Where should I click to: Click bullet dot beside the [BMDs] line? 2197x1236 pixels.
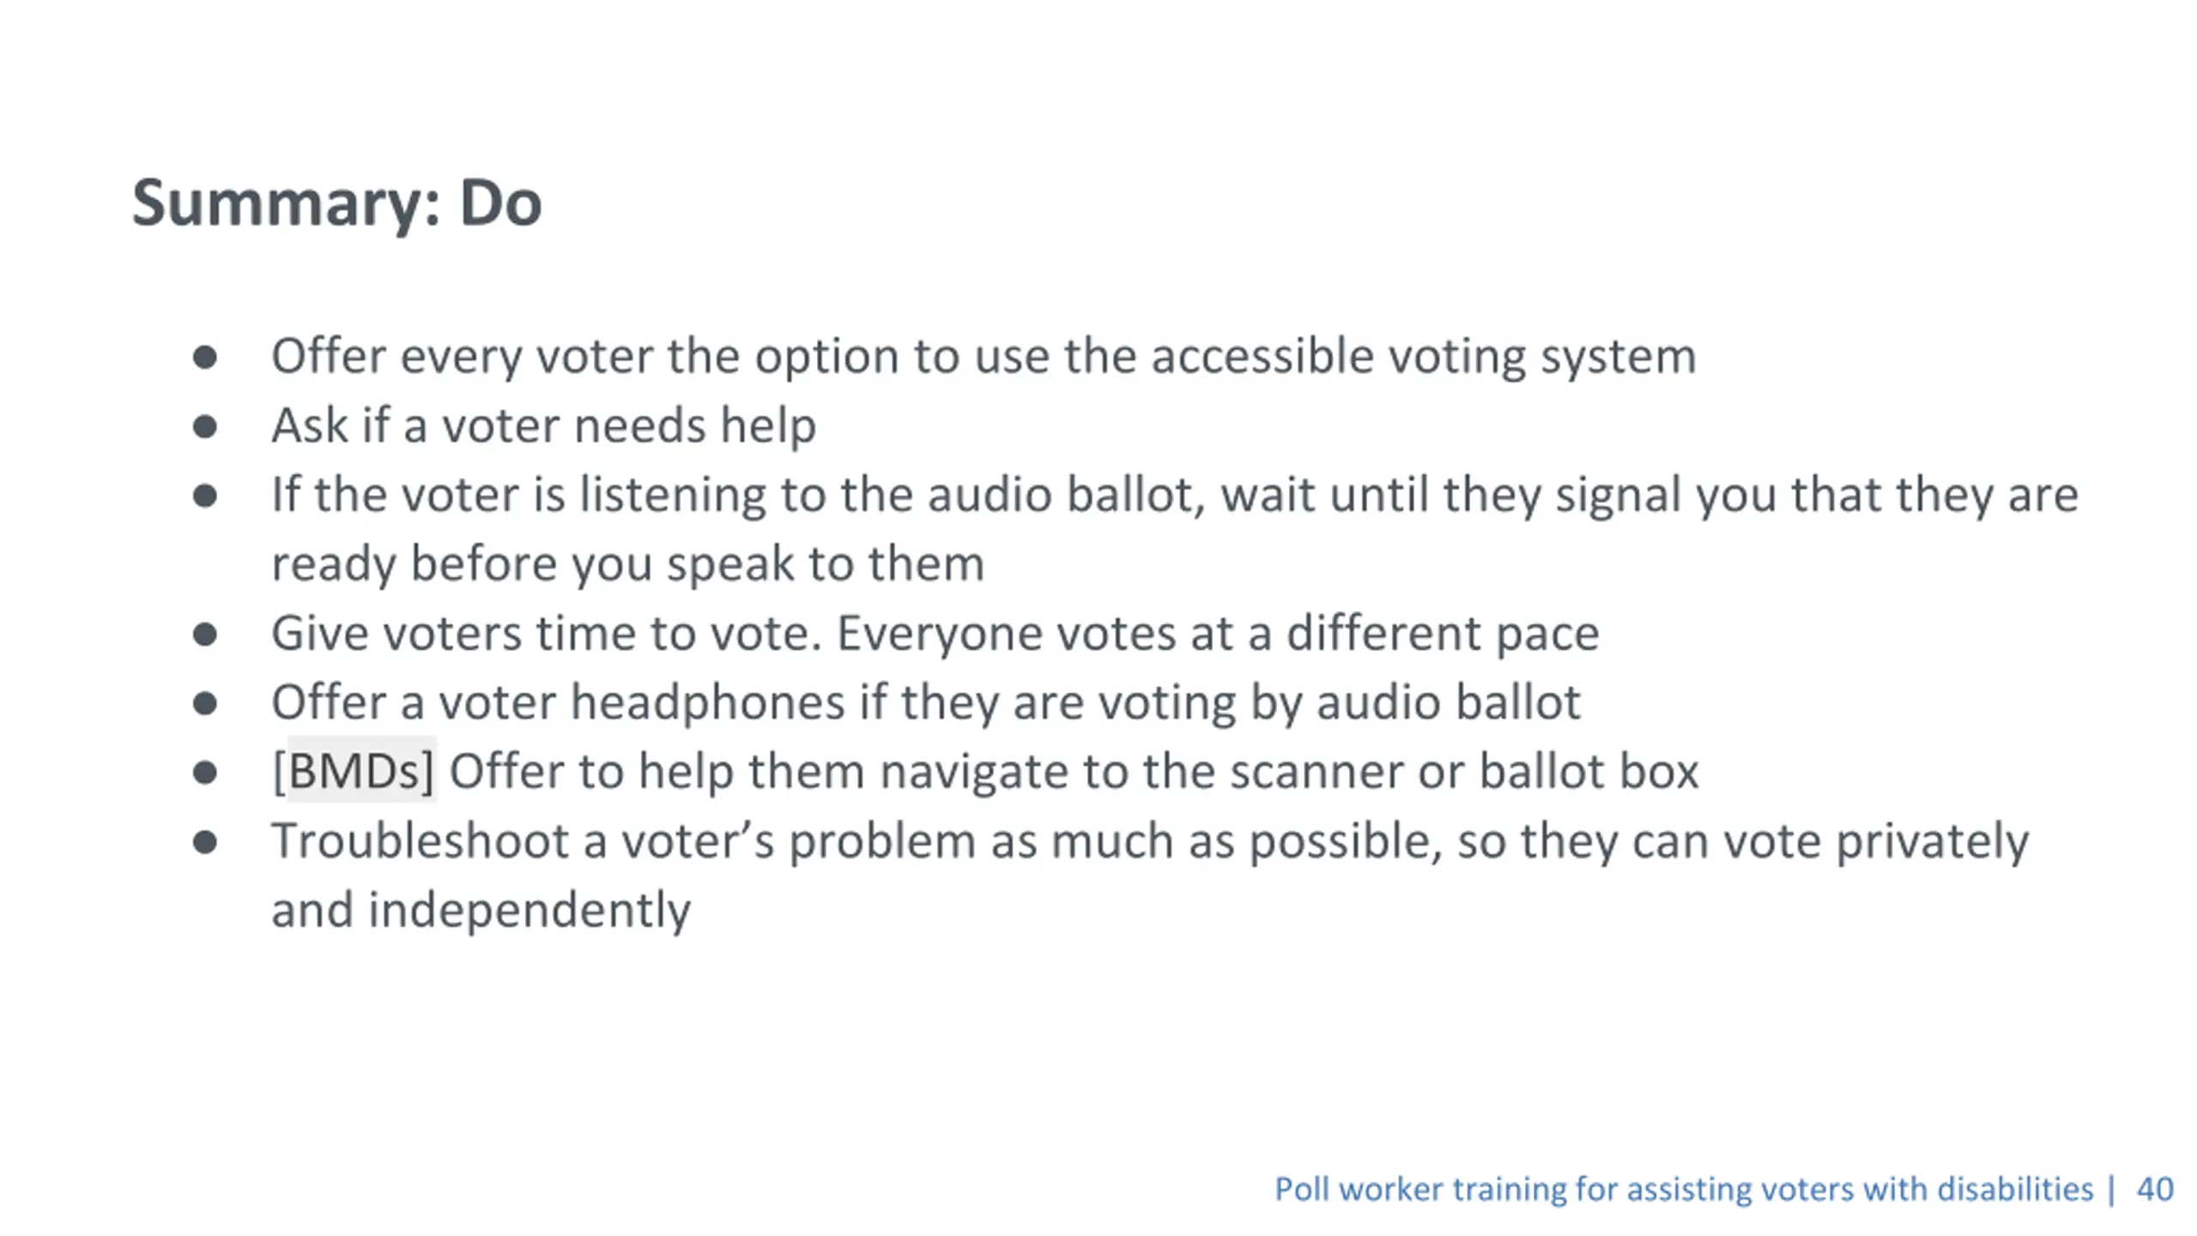pos(204,772)
